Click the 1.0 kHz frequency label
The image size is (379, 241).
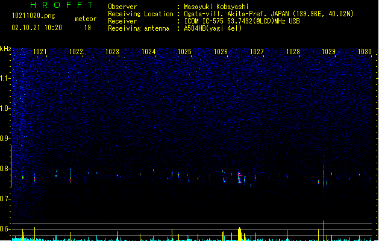click(x=5, y=108)
